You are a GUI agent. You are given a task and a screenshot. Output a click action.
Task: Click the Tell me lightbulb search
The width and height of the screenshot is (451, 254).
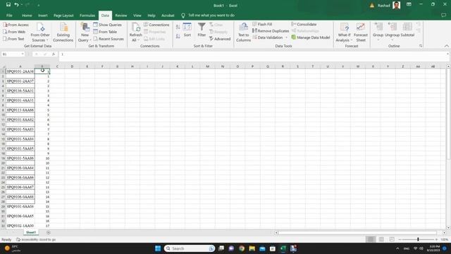point(209,16)
